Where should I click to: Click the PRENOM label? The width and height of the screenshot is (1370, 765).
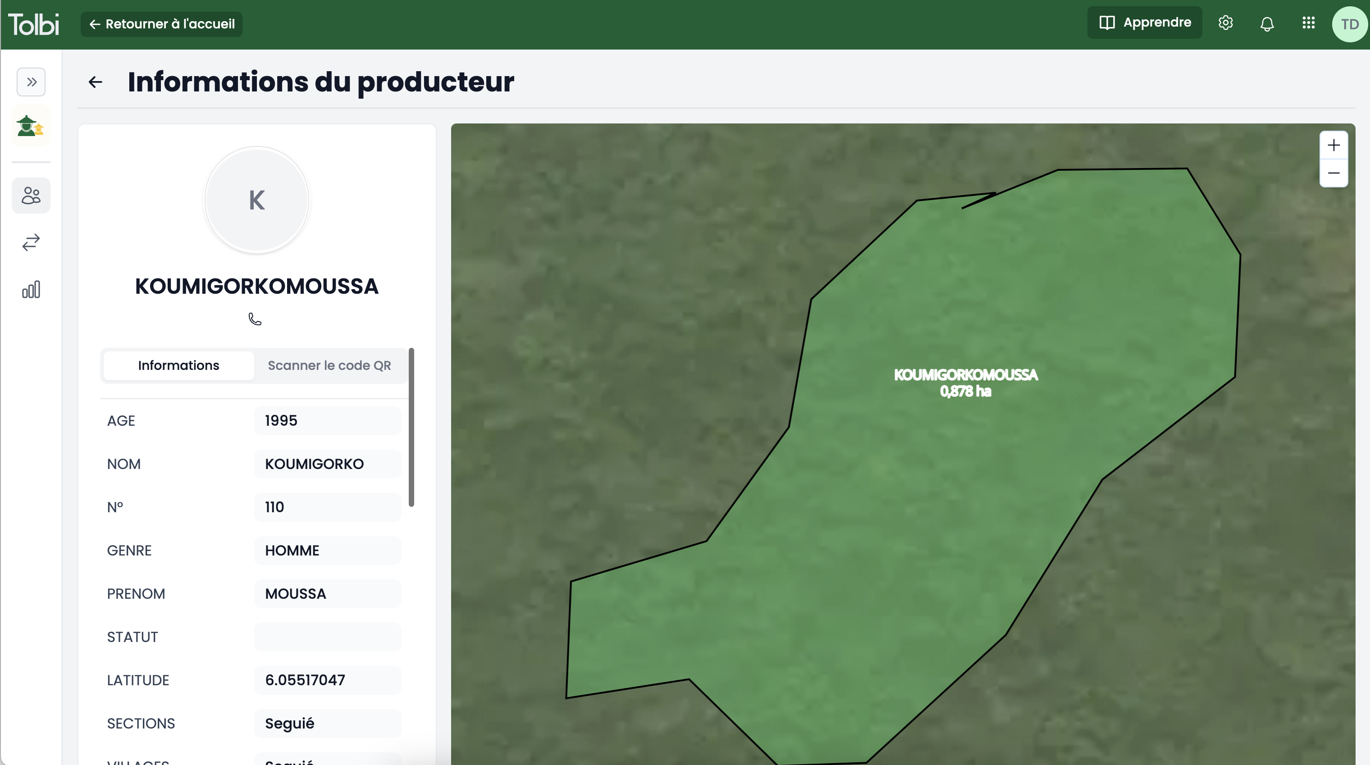tap(136, 593)
